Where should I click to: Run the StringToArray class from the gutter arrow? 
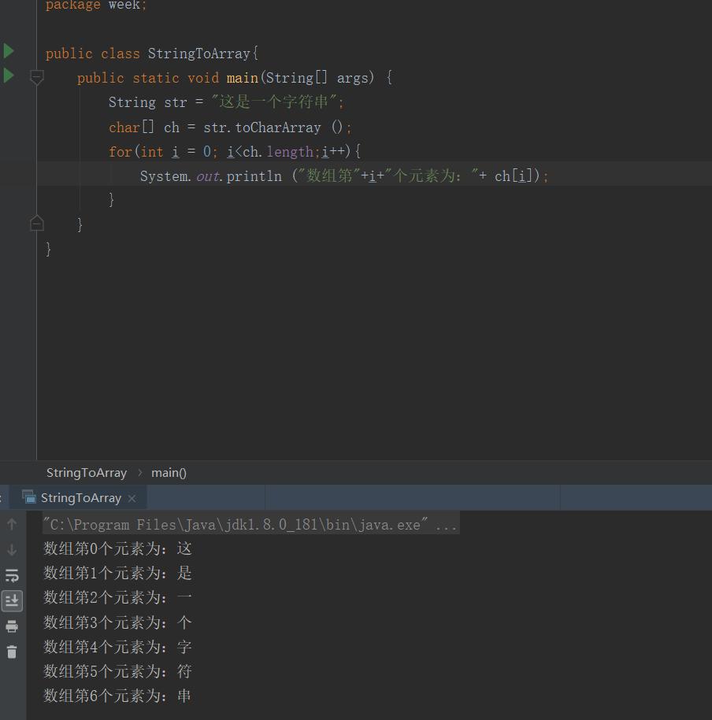(9, 51)
